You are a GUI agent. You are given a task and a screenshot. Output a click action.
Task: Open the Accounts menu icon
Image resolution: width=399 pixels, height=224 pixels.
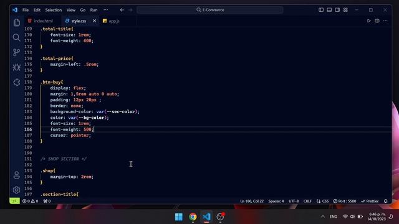(17, 175)
